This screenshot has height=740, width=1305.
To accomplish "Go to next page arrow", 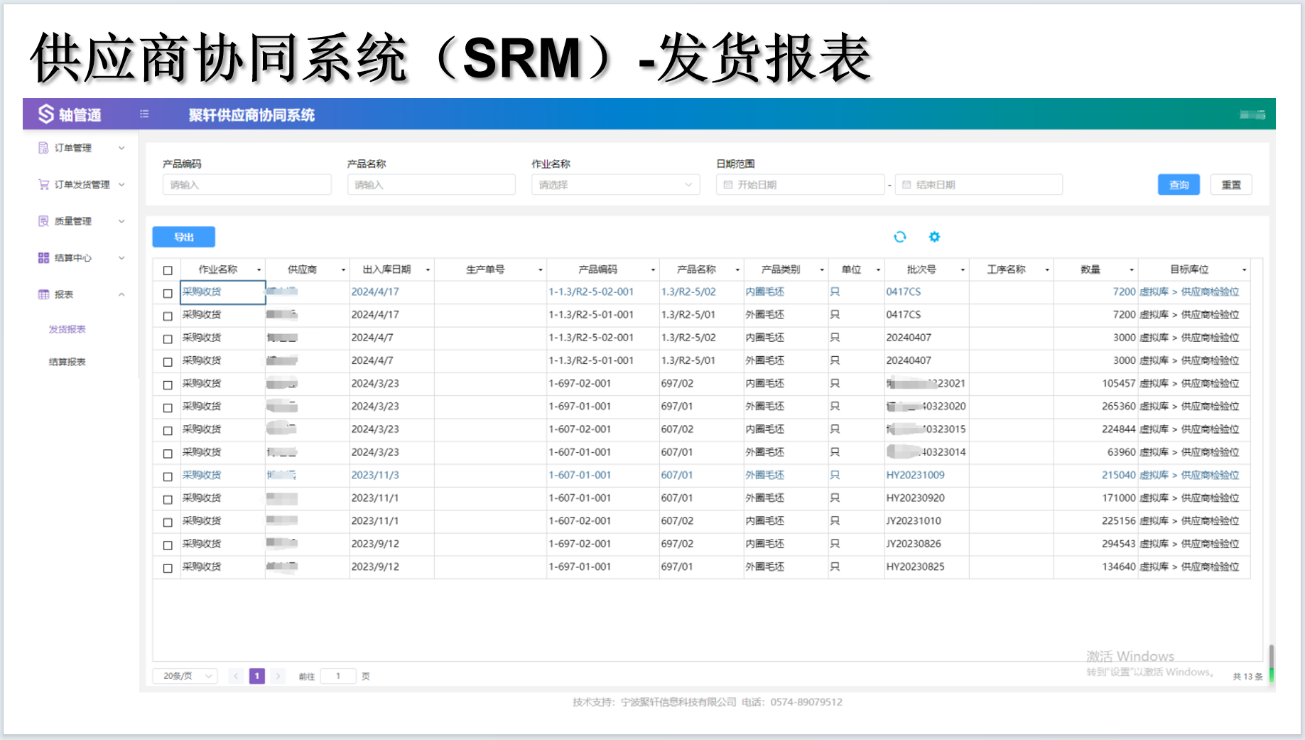I will tap(278, 676).
